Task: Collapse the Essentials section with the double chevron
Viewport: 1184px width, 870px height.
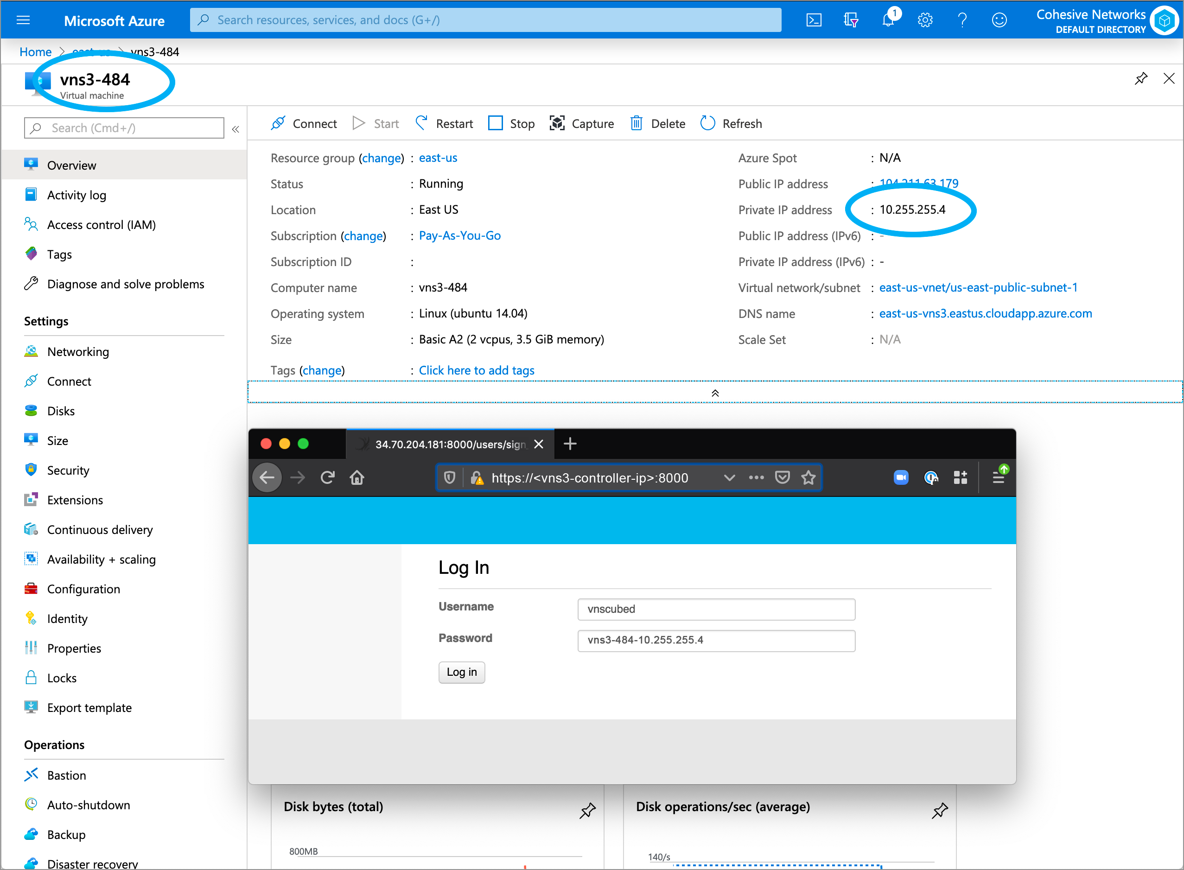Action: pos(715,393)
